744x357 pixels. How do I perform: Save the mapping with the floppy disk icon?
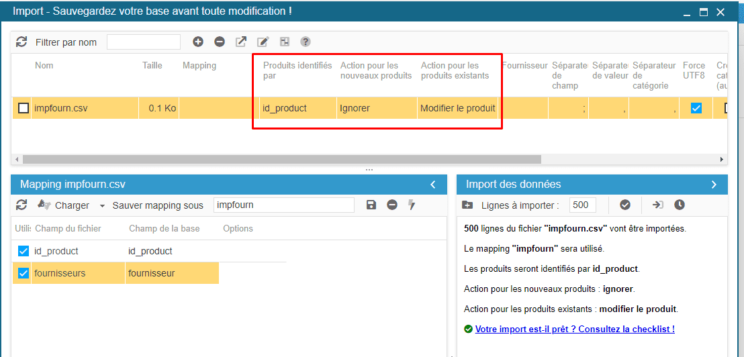click(371, 205)
